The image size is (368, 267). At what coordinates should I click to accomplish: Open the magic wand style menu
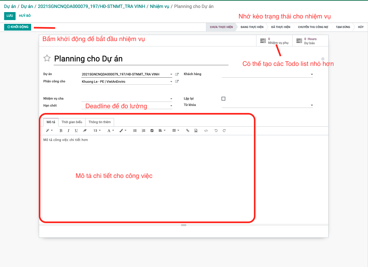tap(49, 130)
